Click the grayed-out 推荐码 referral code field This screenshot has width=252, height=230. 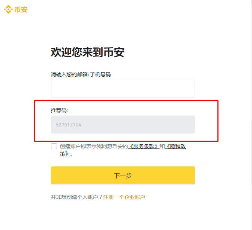tap(123, 125)
